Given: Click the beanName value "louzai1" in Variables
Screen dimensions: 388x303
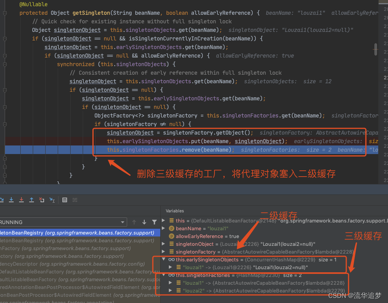Looking at the screenshot, I should click(218, 228).
